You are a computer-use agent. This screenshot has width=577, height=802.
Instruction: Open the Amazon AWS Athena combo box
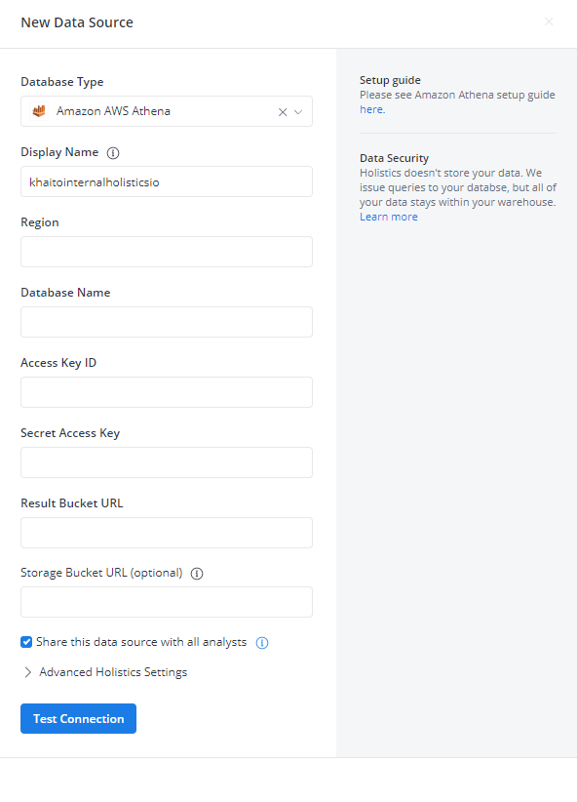[167, 111]
